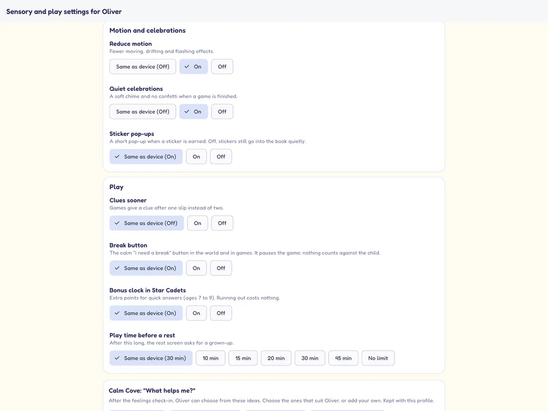Select On under Quiet celebrations

point(194,111)
